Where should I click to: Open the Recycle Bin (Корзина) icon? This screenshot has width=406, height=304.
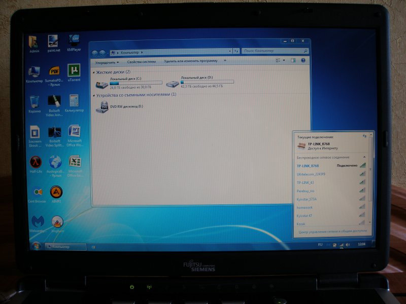35,102
